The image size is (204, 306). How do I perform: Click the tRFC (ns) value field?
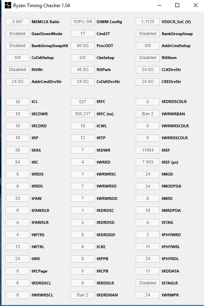(x=83, y=114)
